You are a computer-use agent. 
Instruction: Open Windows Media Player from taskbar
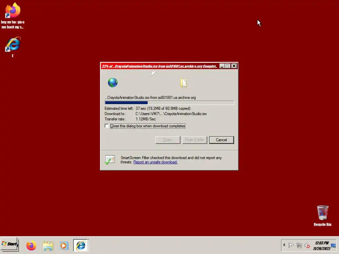pyautogui.click(x=64, y=246)
